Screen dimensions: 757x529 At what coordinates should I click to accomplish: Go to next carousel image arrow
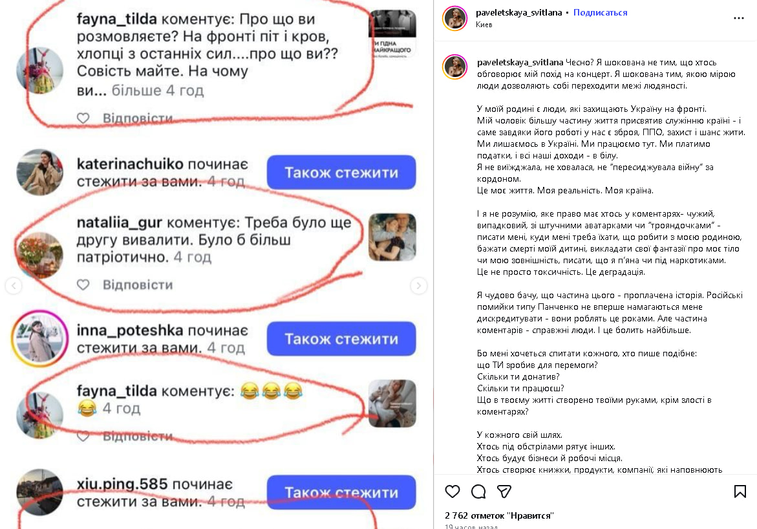pyautogui.click(x=418, y=285)
